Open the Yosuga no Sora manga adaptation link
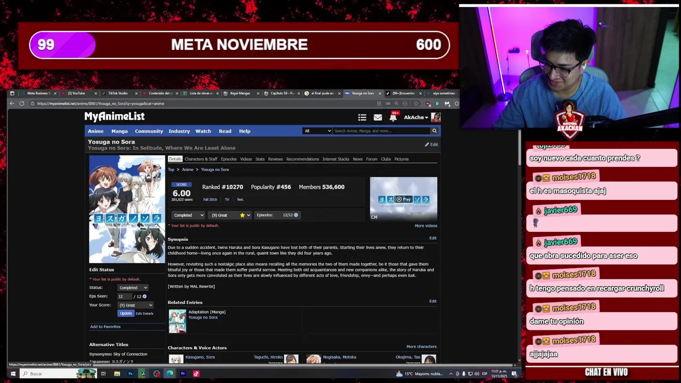Viewport: 681px width, 383px height. pyautogui.click(x=203, y=318)
